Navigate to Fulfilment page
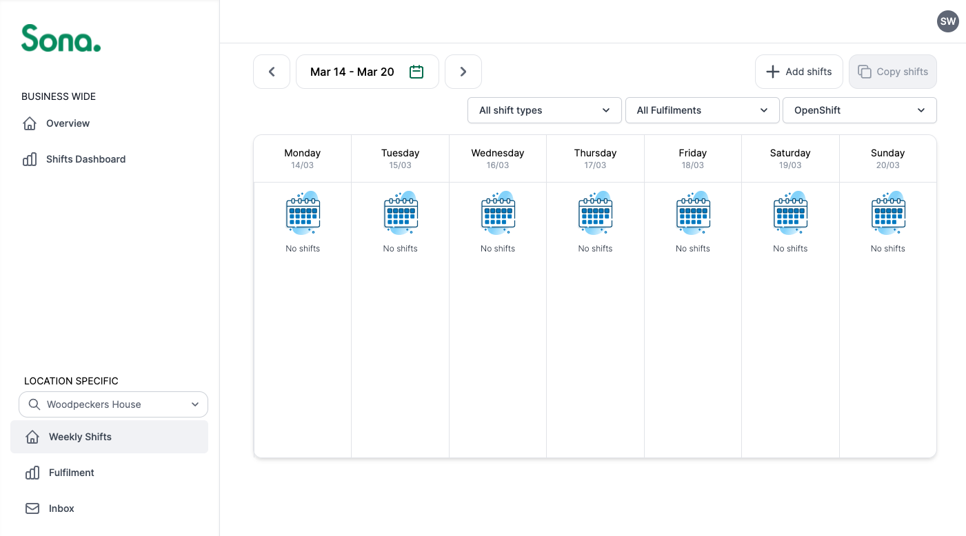The height and width of the screenshot is (536, 966). point(71,473)
